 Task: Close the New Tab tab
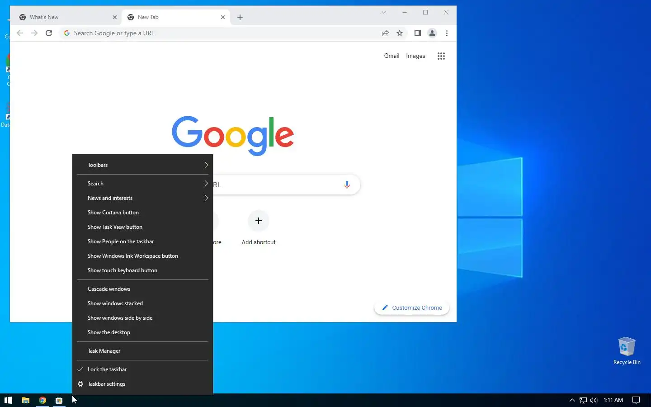pos(223,17)
